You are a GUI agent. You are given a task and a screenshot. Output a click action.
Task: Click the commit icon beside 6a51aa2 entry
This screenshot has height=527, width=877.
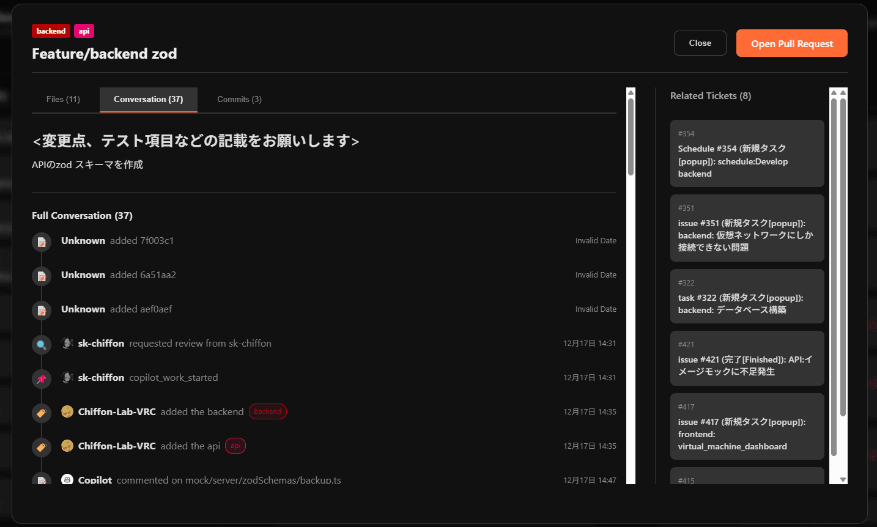pos(42,276)
